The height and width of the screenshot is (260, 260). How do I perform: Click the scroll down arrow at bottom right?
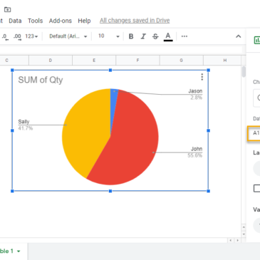pos(244,234)
